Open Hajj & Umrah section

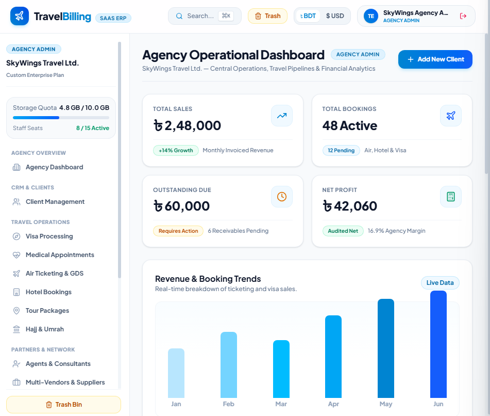pos(61,329)
